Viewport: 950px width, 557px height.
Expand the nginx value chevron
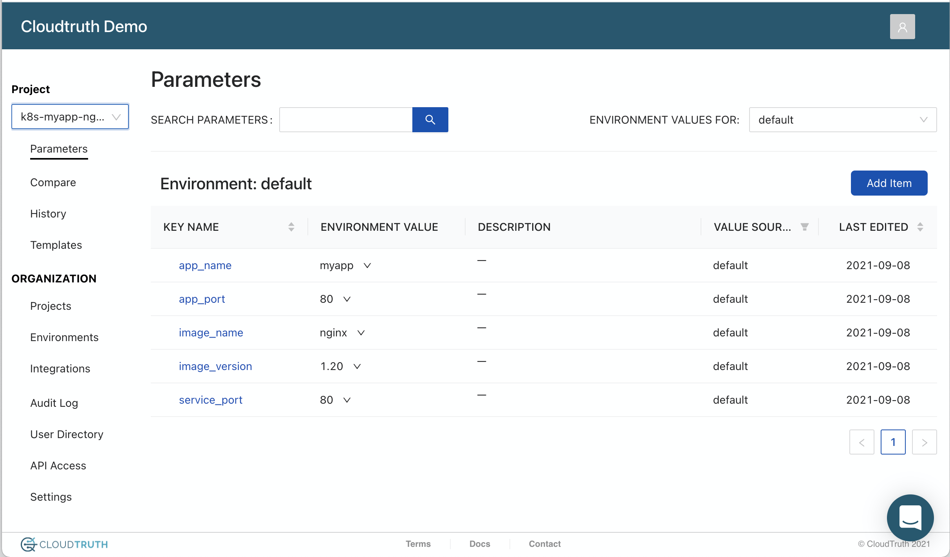click(x=361, y=333)
